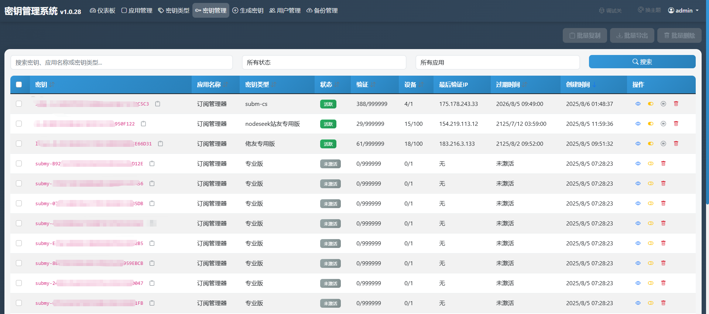709x314 pixels.
Task: Delete the key ending C5C3
Action: click(676, 104)
